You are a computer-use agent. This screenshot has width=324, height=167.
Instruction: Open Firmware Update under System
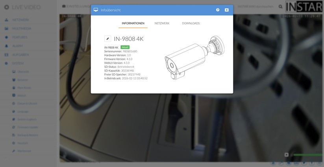point(28,127)
